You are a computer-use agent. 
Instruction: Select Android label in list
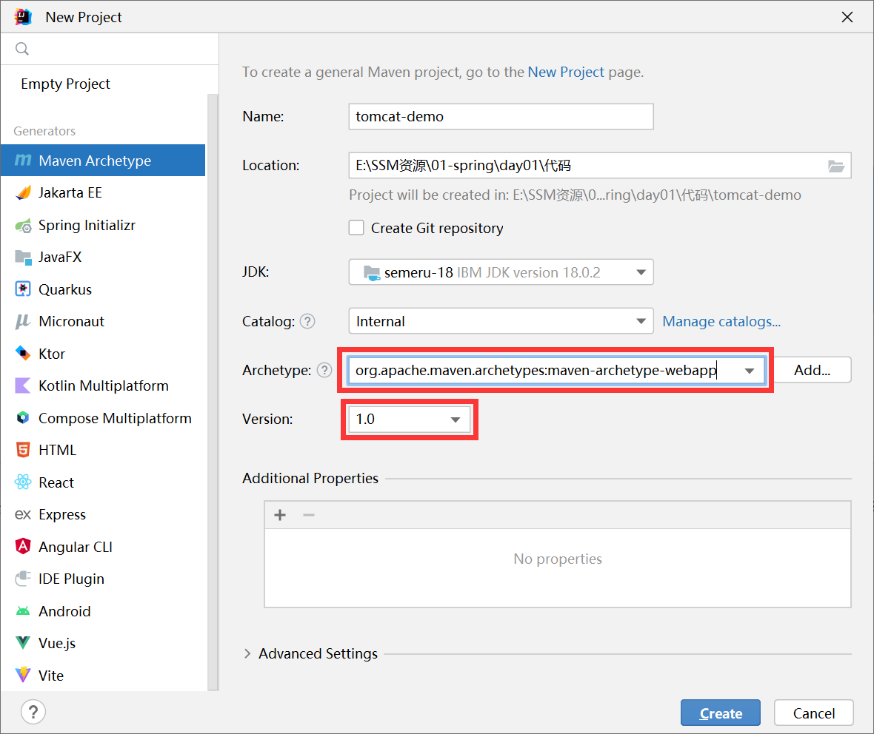pos(64,611)
